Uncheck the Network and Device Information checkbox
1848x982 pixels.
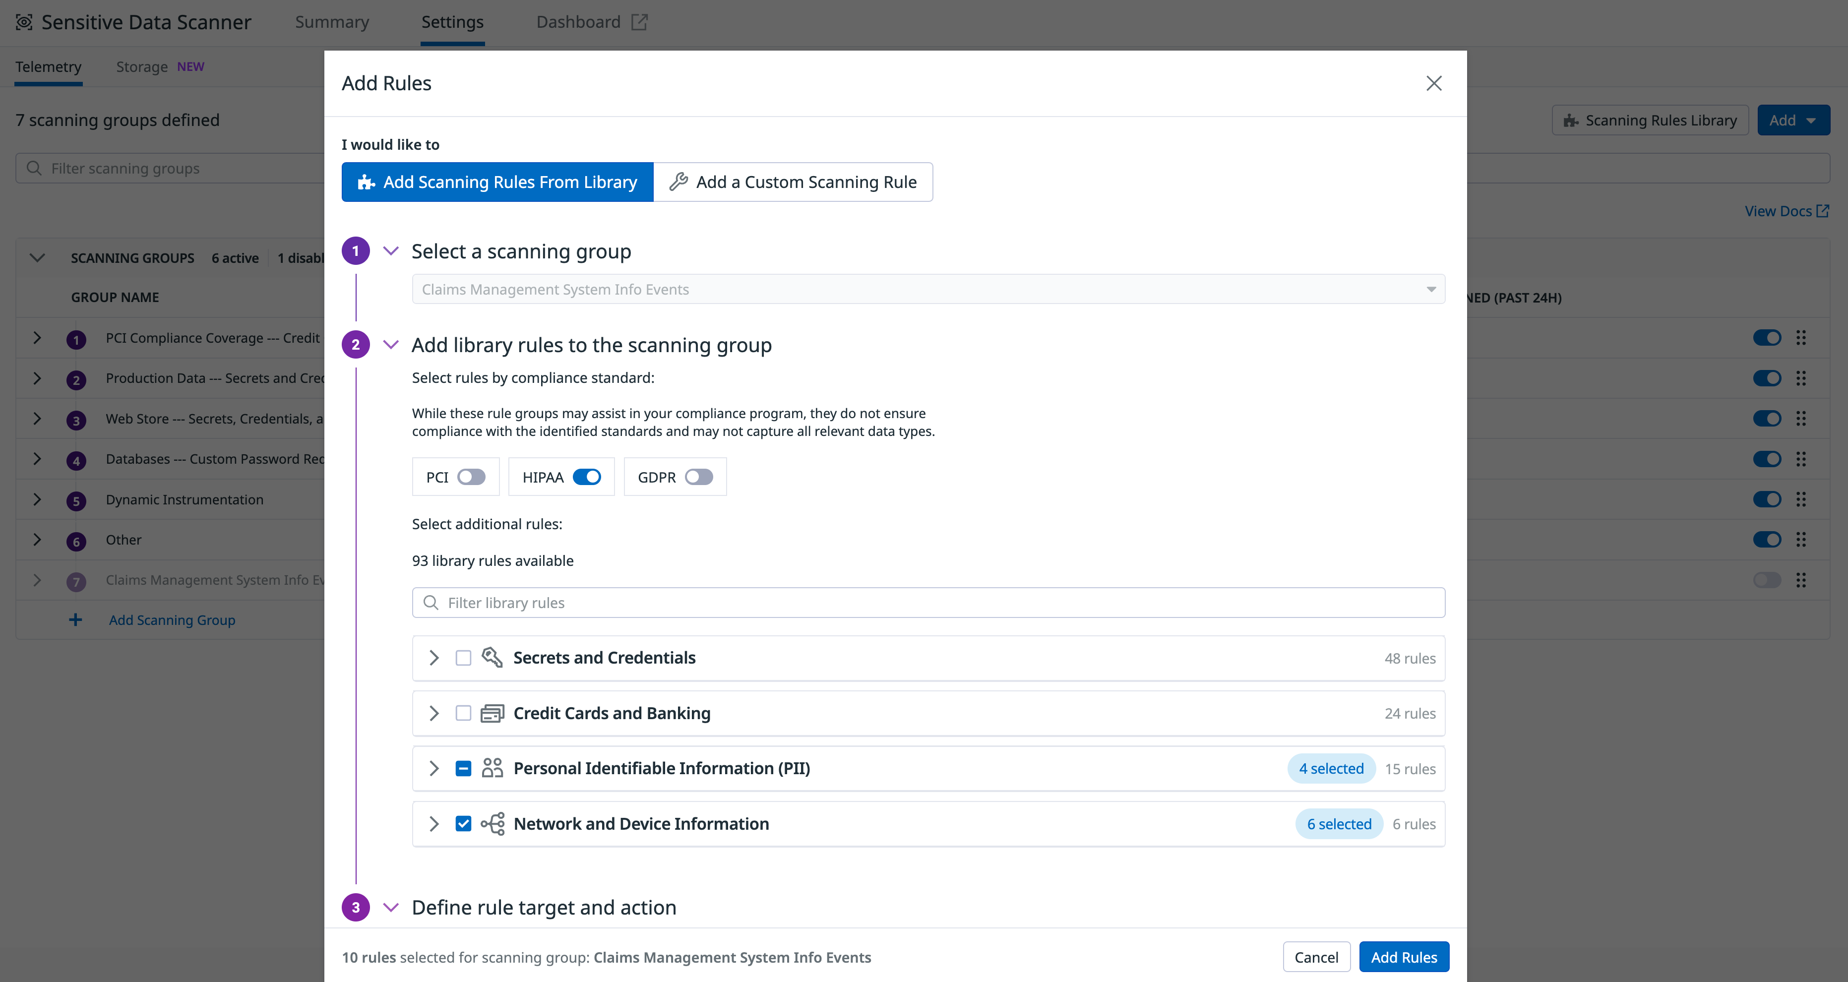click(x=463, y=823)
